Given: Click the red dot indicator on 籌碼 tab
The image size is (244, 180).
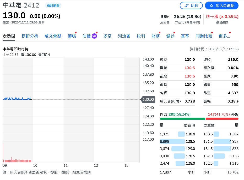Looking at the screenshot, I should click(76, 32).
